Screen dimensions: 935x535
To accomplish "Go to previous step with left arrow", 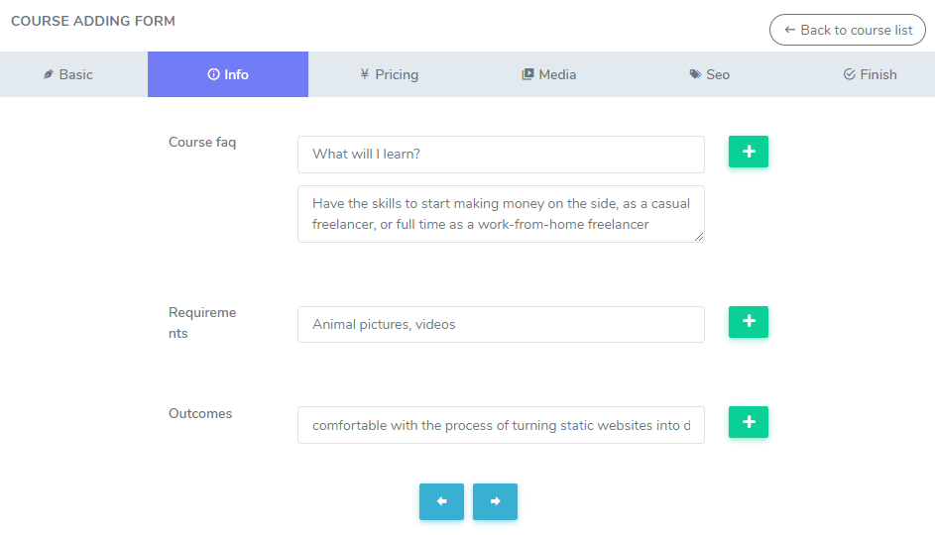I will click(441, 501).
